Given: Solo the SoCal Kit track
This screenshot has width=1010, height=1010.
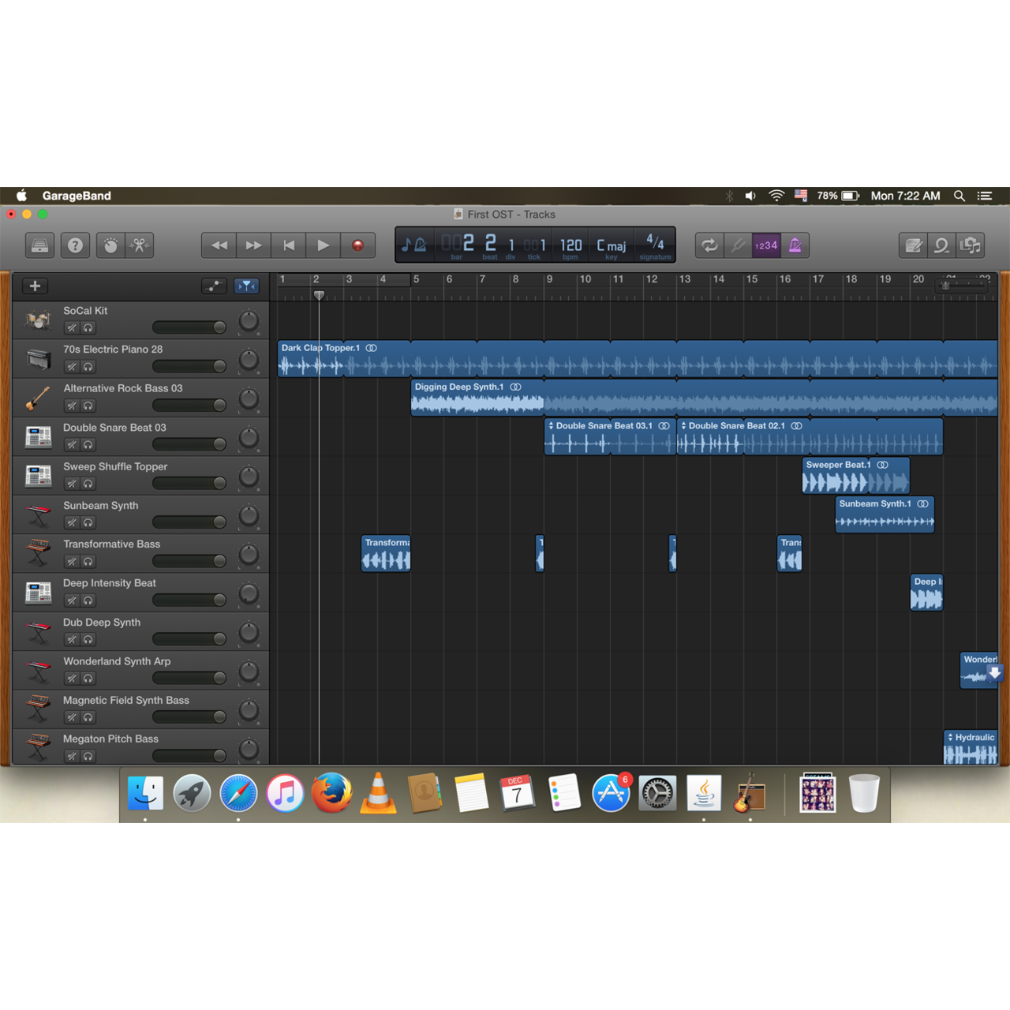Looking at the screenshot, I should point(88,328).
